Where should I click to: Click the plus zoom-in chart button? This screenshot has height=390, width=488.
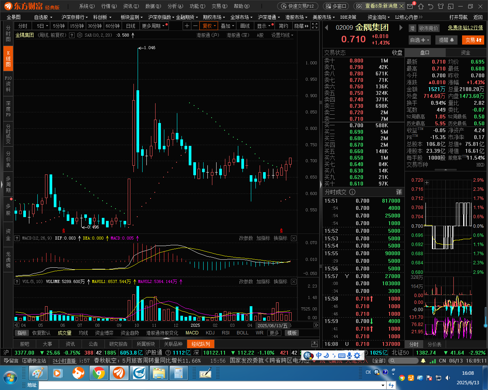[x=187, y=26]
